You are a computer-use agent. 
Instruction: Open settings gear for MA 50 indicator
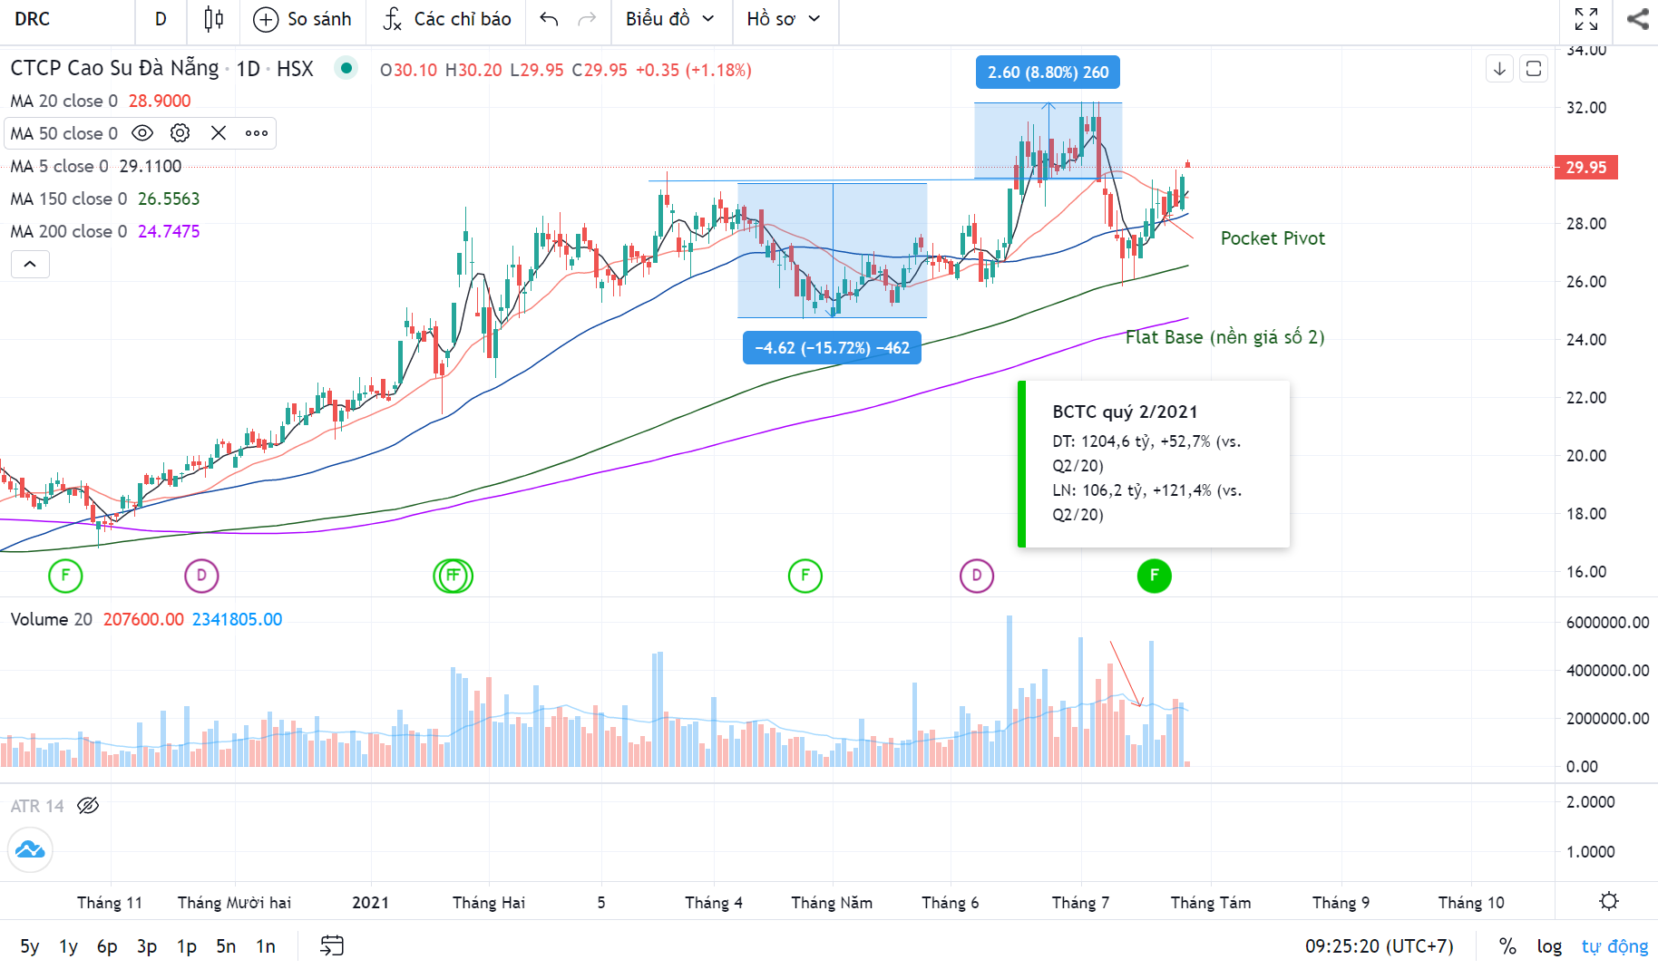[180, 133]
